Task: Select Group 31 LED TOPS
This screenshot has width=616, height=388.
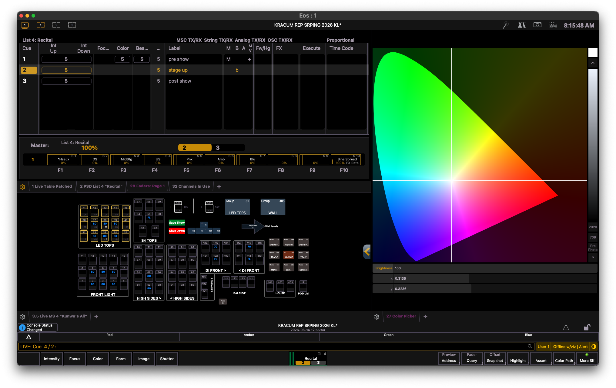Action: point(237,207)
